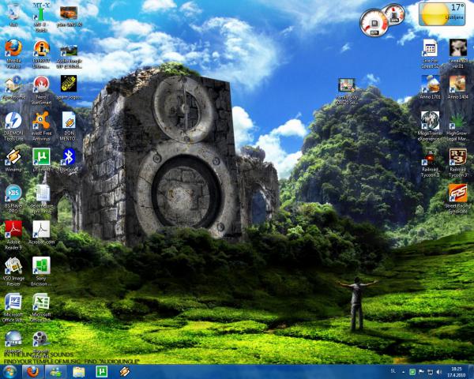
Task: Open the µTorrent desktop shortcut
Action: click(x=41, y=156)
